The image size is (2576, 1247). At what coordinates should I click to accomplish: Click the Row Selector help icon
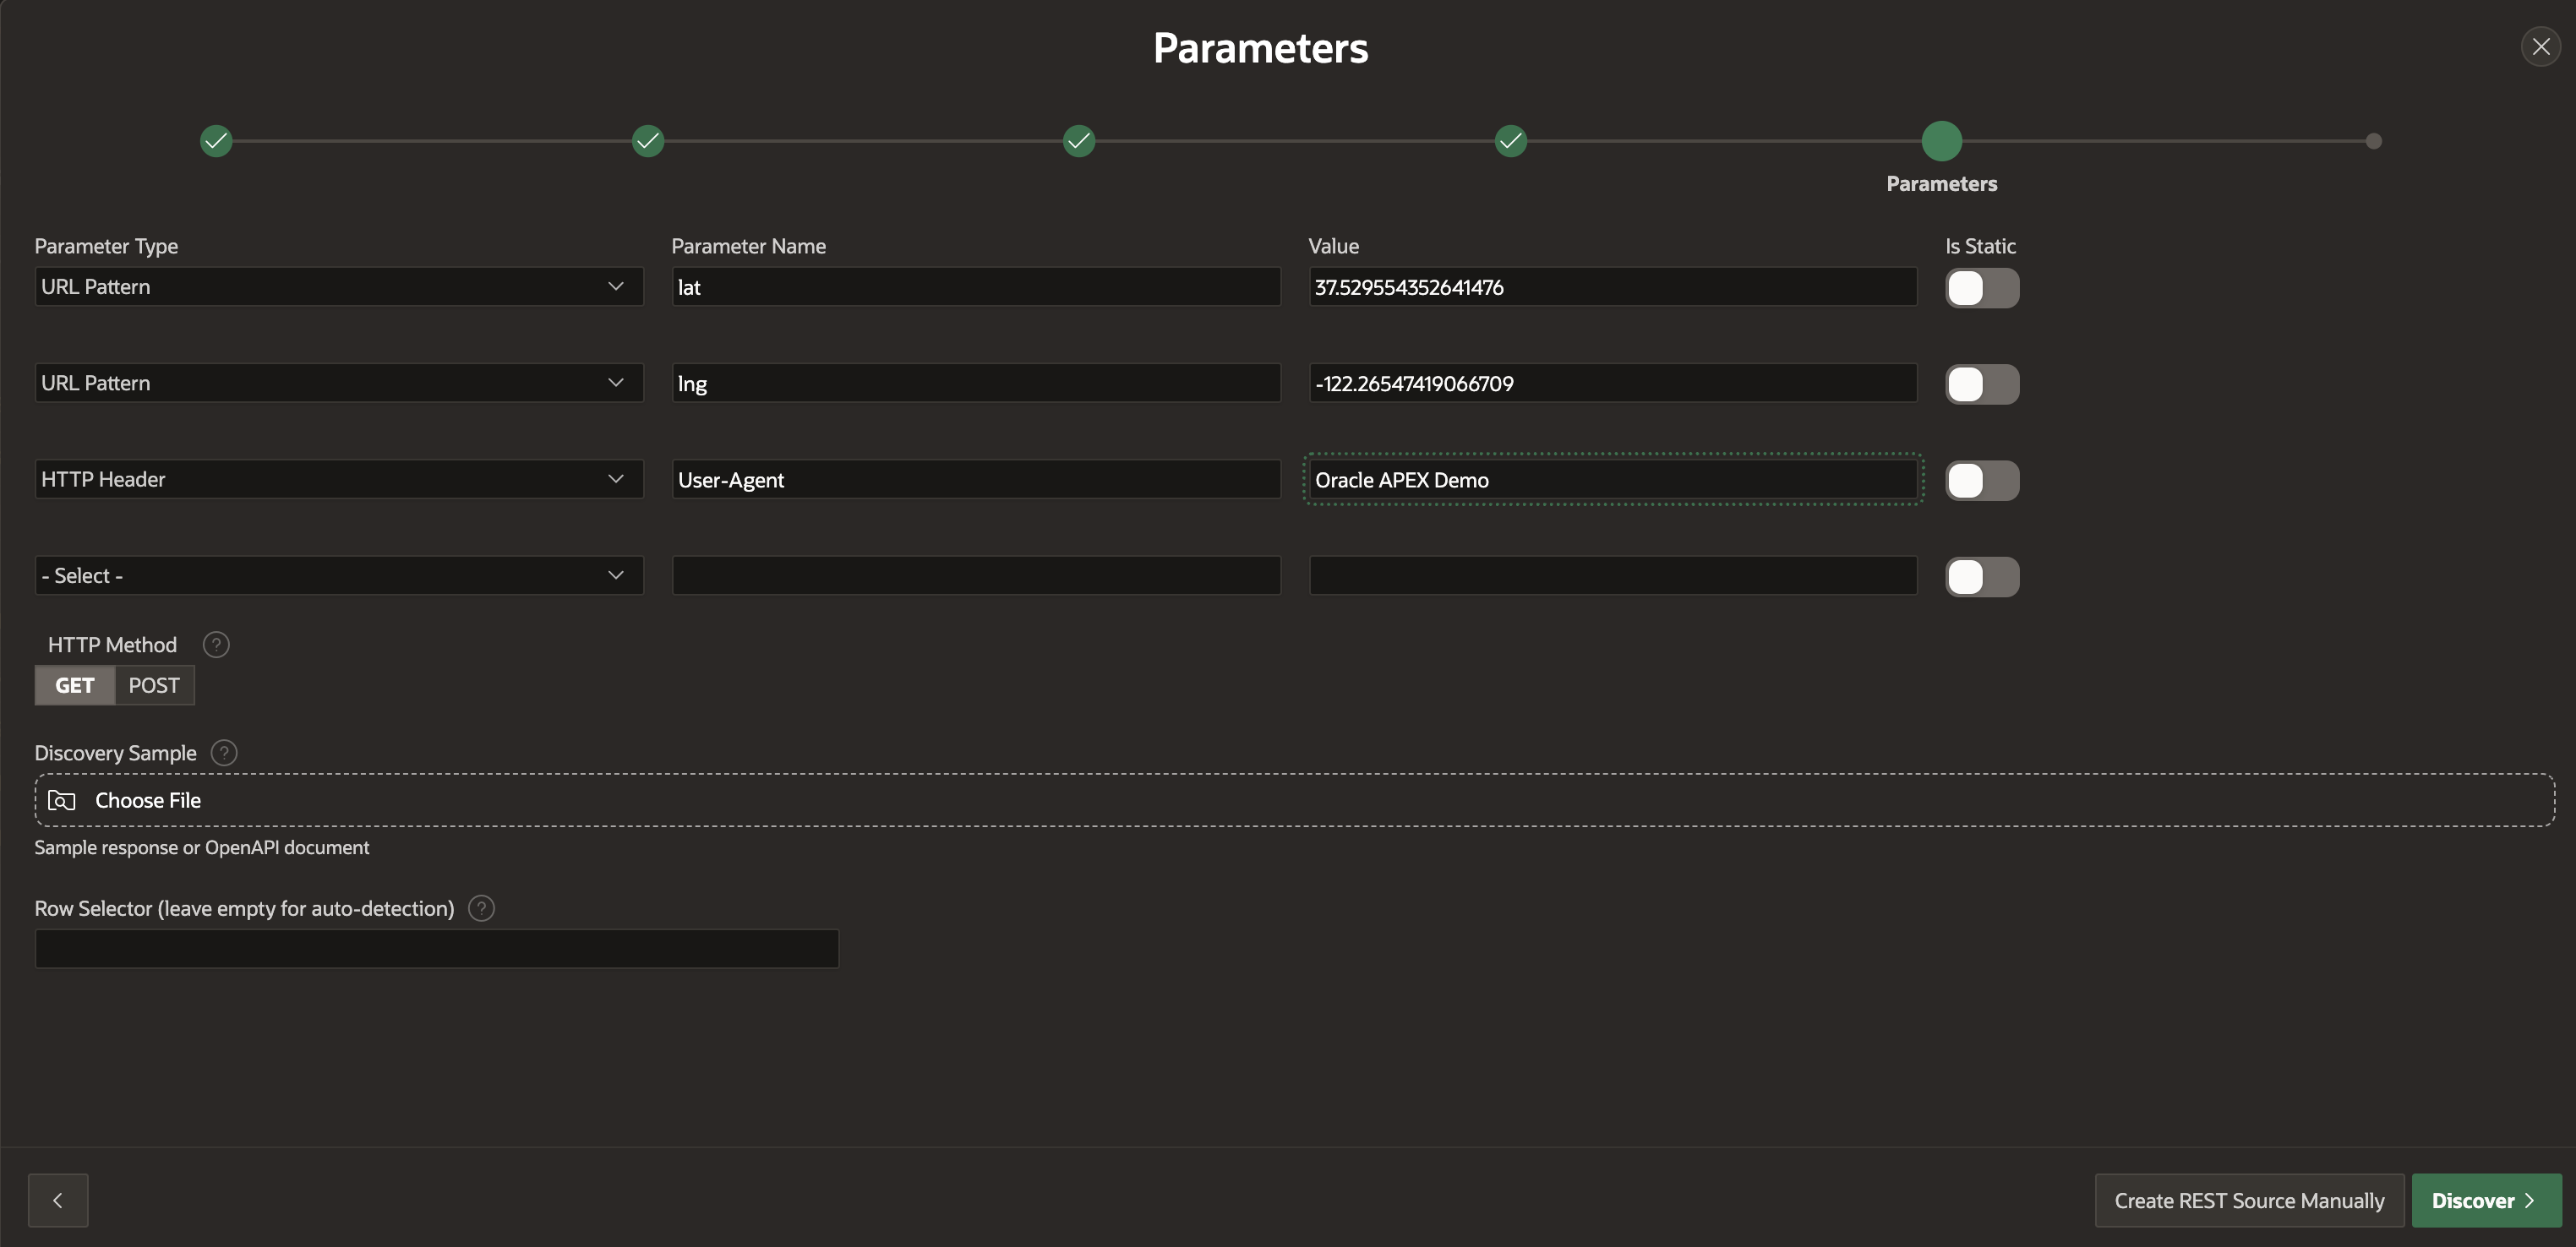pos(481,908)
